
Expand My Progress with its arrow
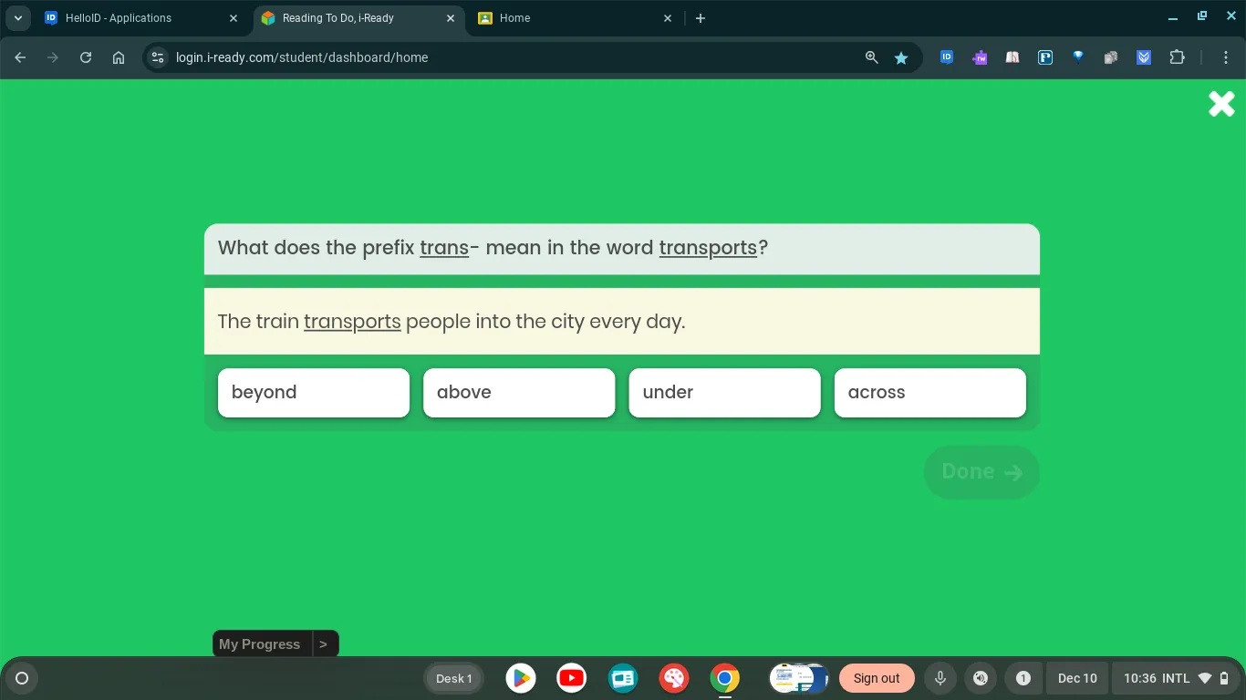point(324,643)
